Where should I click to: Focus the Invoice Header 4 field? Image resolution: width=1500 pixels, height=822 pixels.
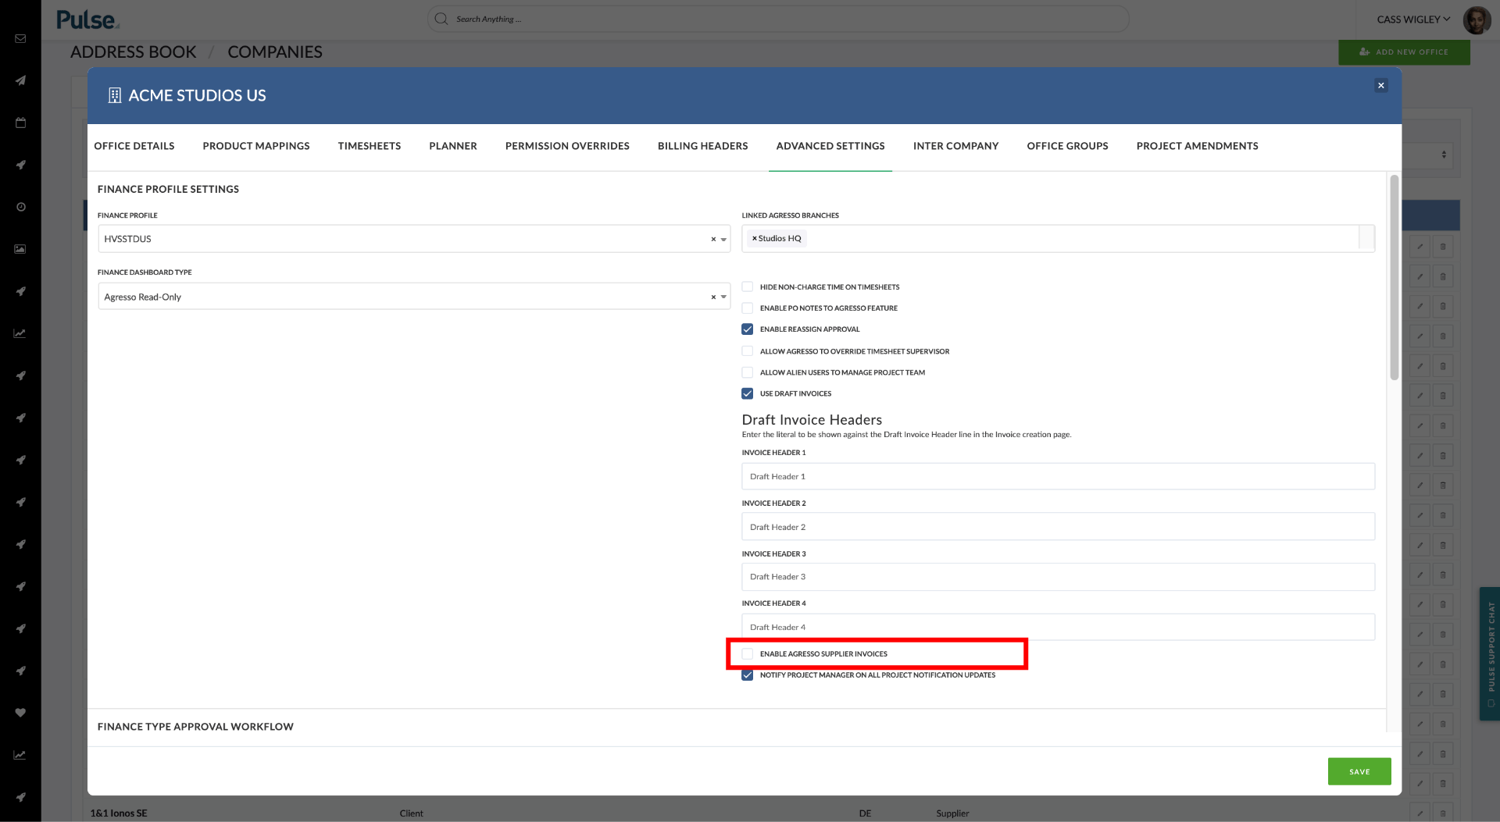[x=1058, y=627]
